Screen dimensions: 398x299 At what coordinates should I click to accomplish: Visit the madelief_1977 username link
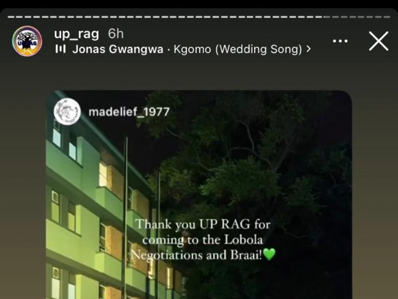click(x=129, y=112)
